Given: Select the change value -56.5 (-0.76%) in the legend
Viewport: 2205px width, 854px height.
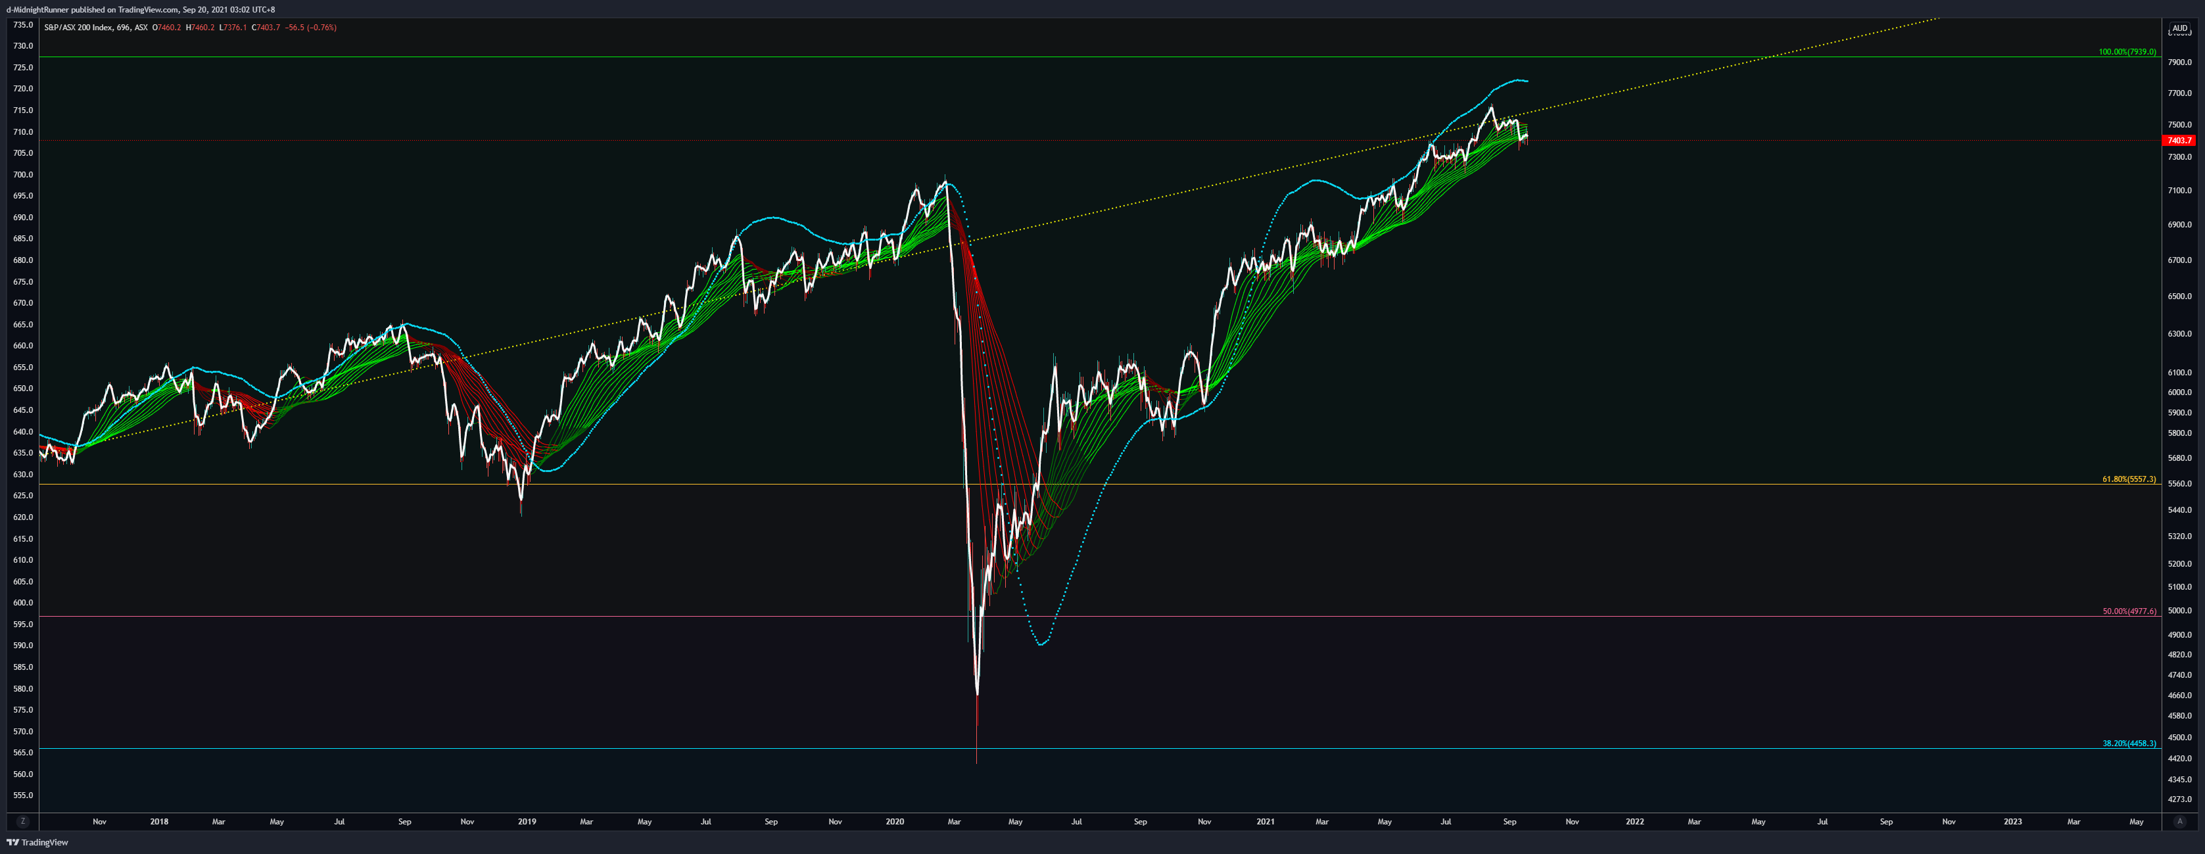Looking at the screenshot, I should point(311,28).
